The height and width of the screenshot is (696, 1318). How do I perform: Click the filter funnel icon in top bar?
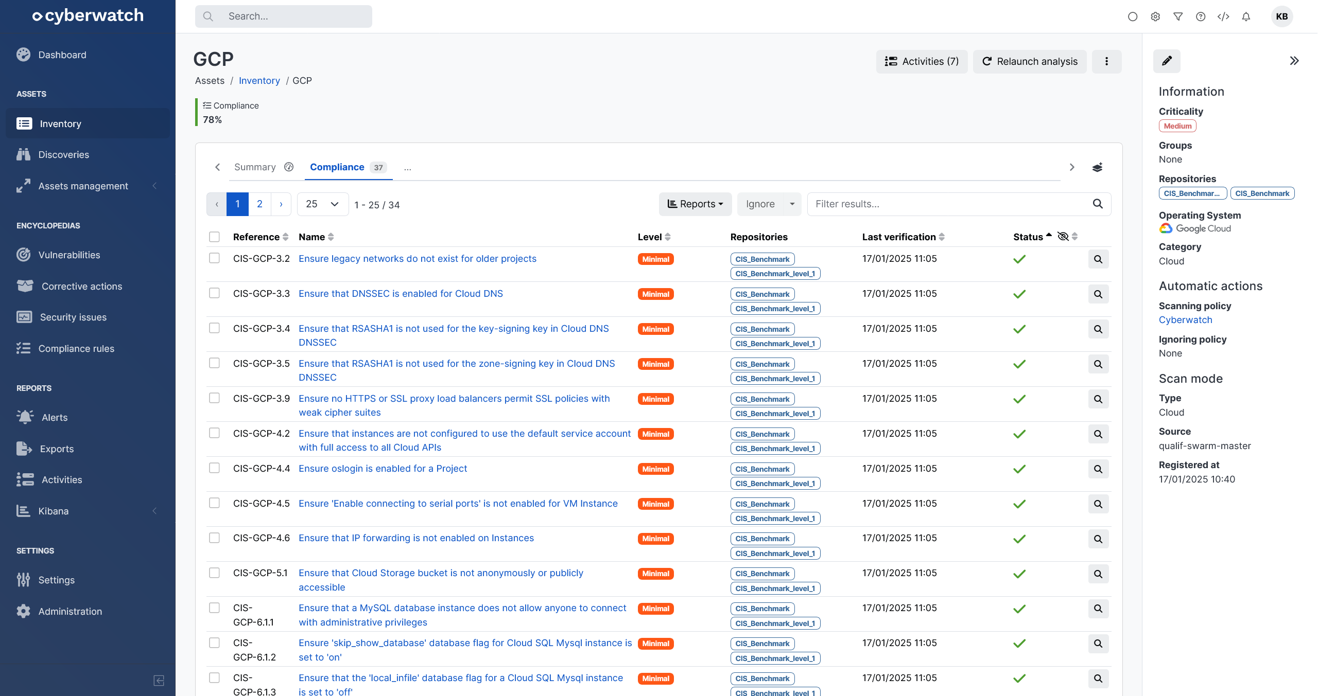coord(1178,16)
